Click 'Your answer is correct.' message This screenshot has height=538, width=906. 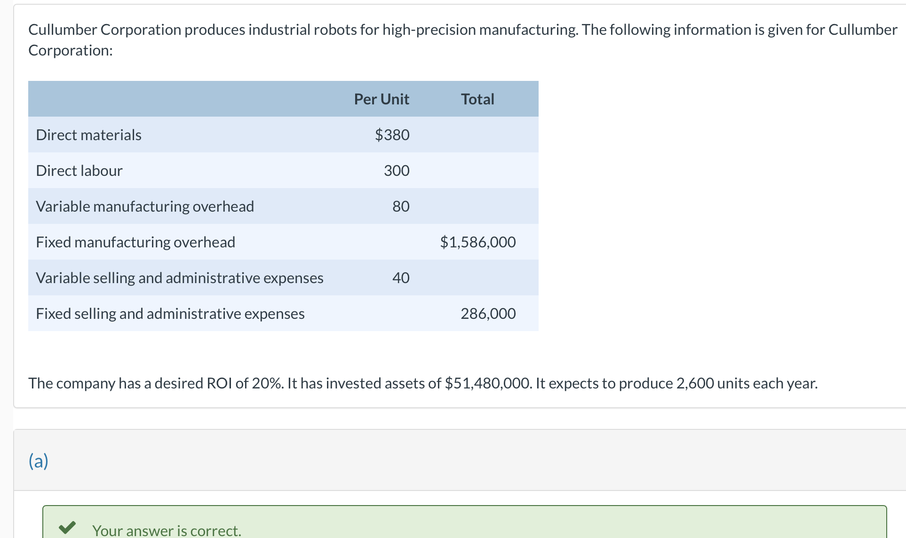point(167,530)
